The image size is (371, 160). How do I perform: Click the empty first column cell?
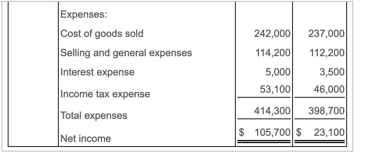point(33,74)
